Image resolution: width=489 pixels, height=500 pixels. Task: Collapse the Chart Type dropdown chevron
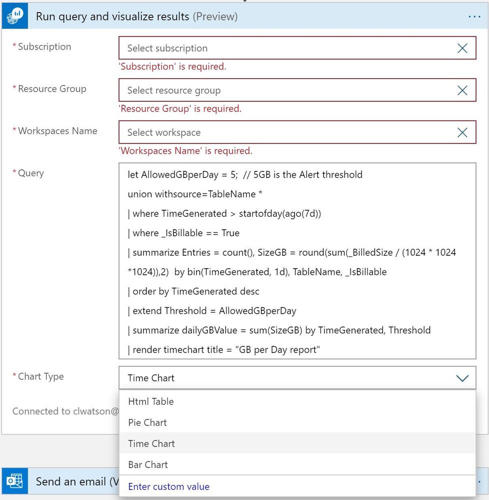(x=462, y=378)
